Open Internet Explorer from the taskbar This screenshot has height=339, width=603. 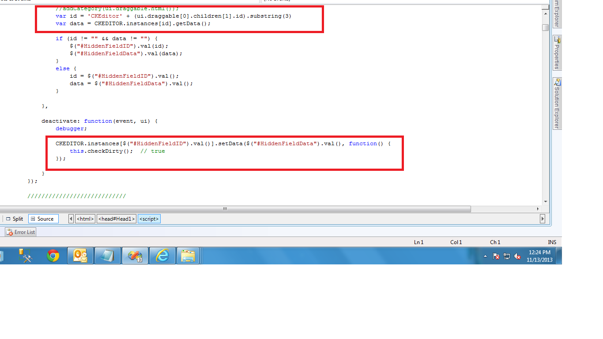pos(162,256)
